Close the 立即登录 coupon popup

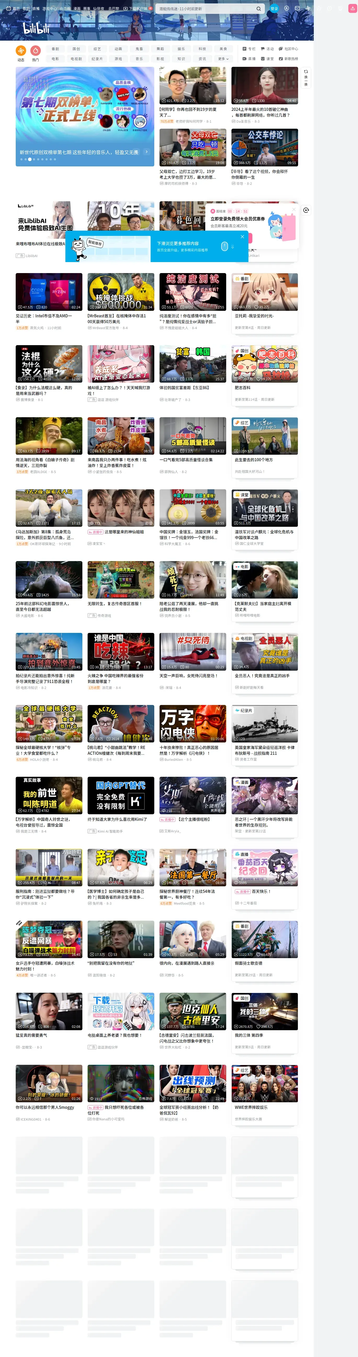293,209
